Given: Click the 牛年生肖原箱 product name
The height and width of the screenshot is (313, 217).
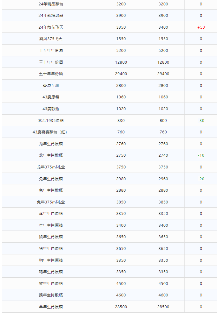Looking at the screenshot, I should coord(51,225).
